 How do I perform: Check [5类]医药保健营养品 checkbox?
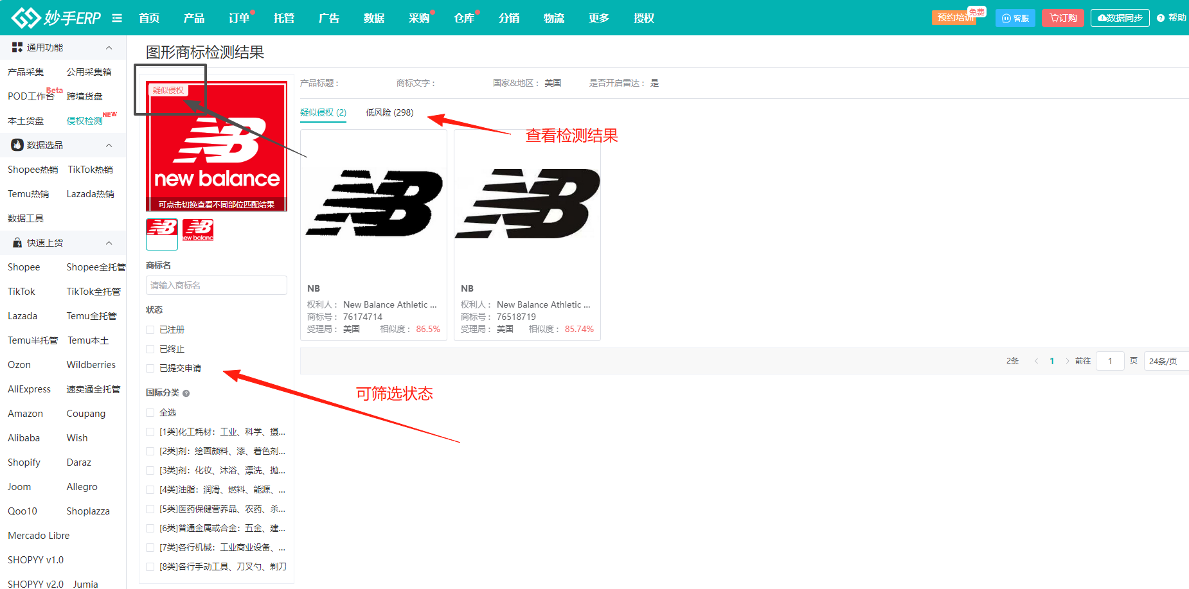click(150, 509)
